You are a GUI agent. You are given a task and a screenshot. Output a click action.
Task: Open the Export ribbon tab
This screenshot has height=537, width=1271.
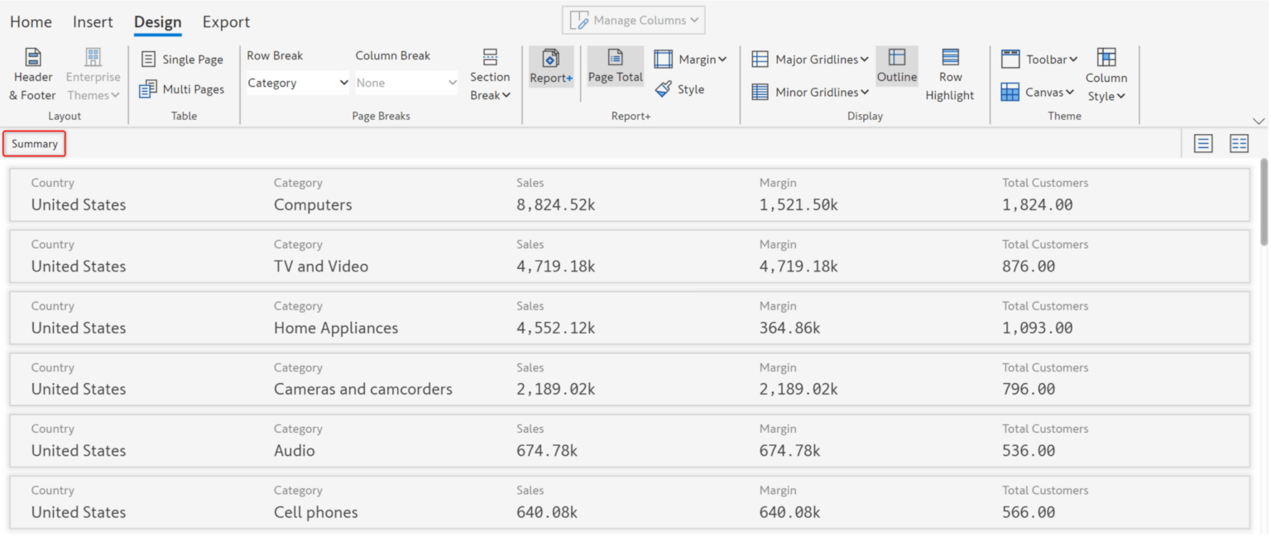click(x=226, y=22)
